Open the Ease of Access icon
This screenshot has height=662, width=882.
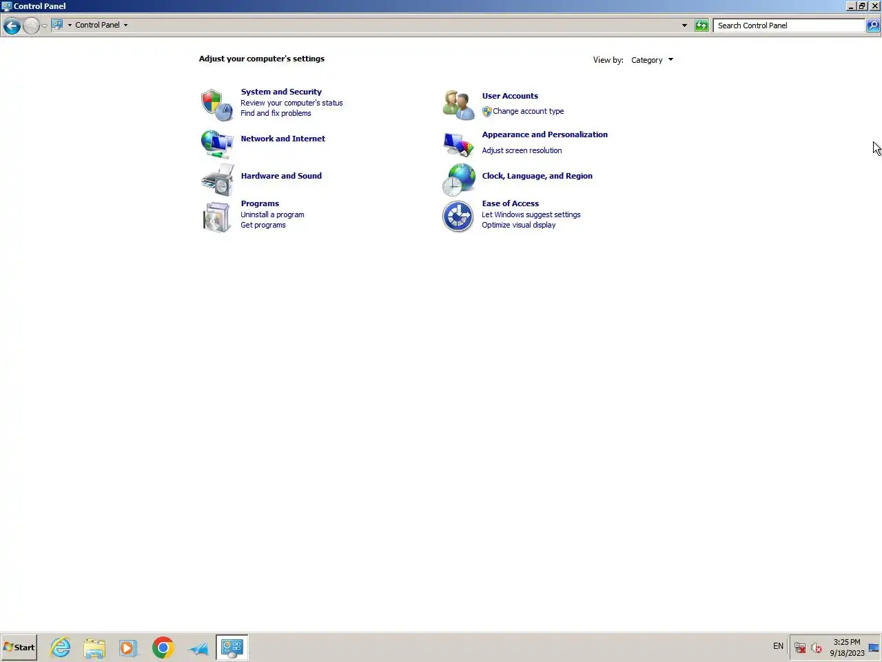tap(458, 217)
